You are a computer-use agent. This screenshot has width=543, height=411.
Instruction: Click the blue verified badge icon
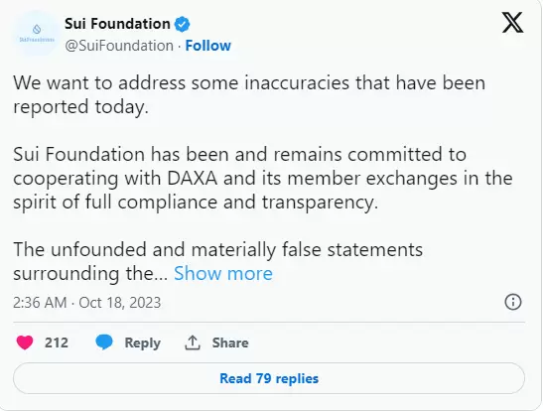[x=182, y=24]
